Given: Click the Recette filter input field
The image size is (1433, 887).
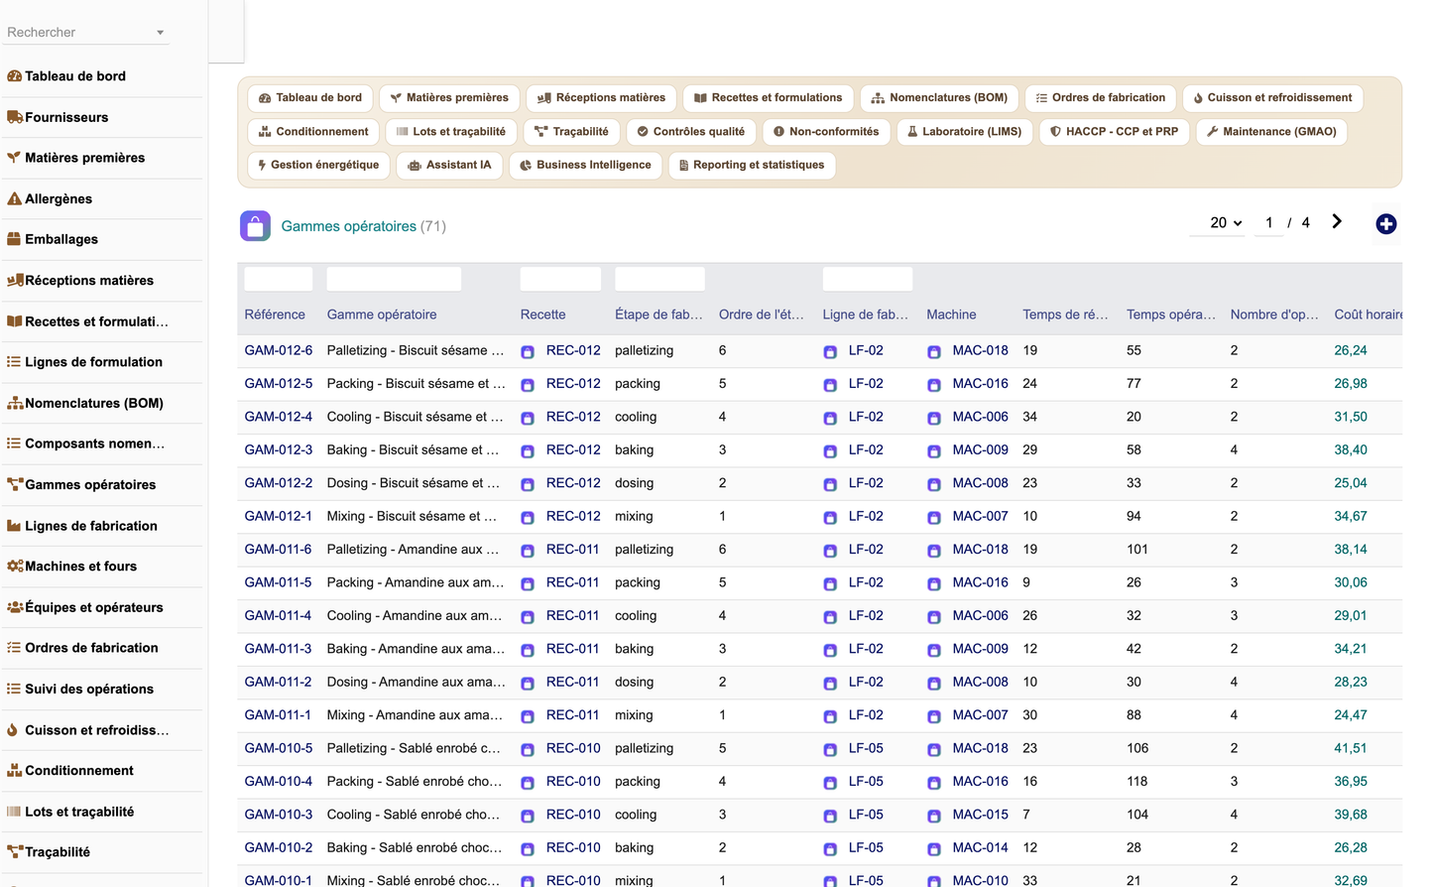Looking at the screenshot, I should click(x=560, y=279).
